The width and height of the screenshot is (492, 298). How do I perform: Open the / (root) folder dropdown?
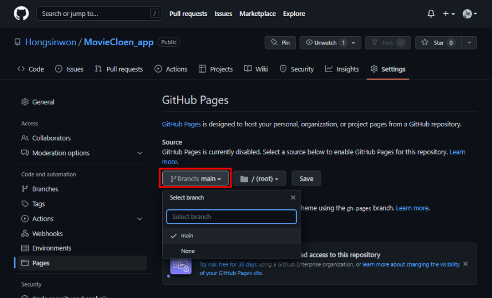pyautogui.click(x=259, y=178)
